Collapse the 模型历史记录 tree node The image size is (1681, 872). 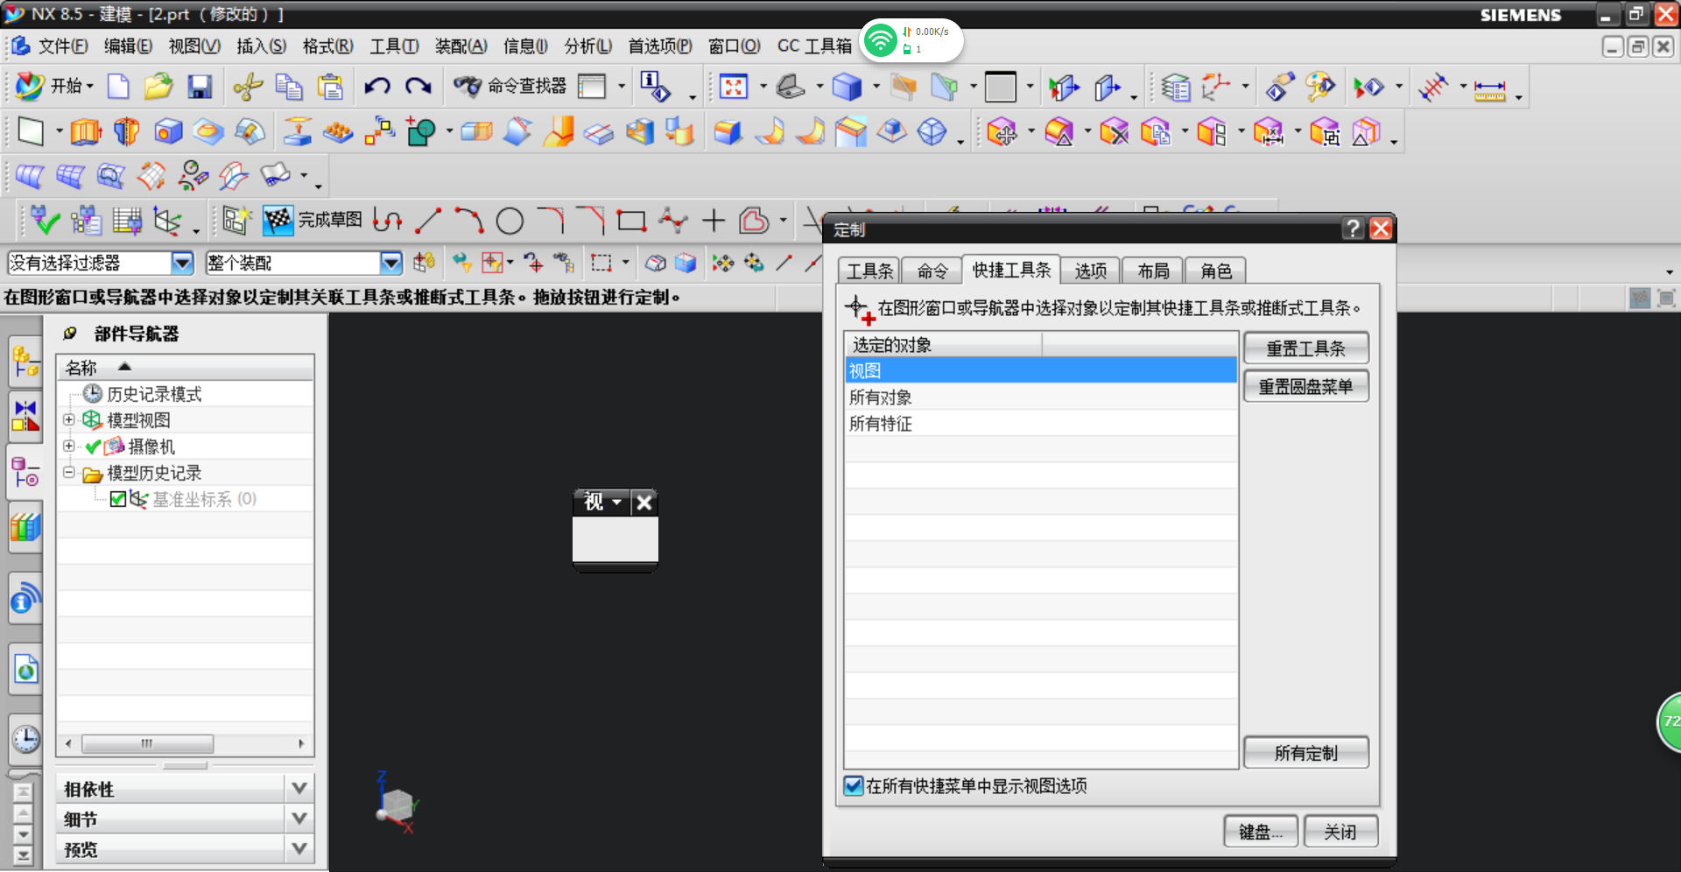tap(68, 473)
